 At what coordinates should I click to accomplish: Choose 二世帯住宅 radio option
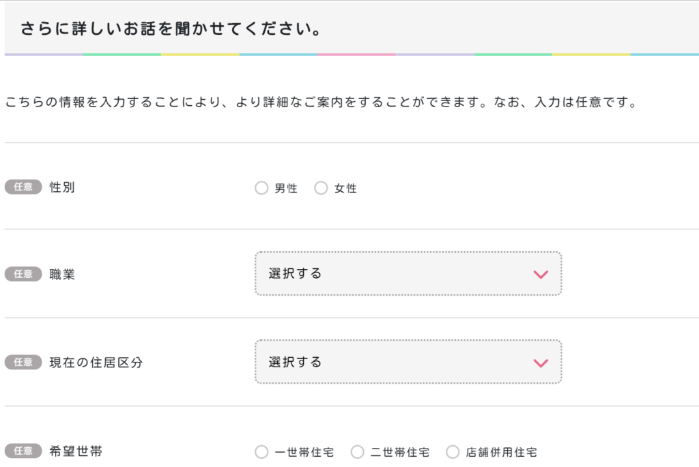[357, 452]
